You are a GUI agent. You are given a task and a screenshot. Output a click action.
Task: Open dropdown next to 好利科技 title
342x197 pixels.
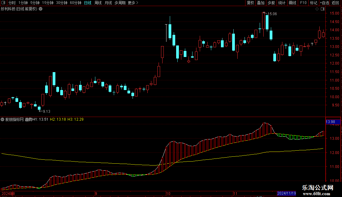click(x=41, y=9)
